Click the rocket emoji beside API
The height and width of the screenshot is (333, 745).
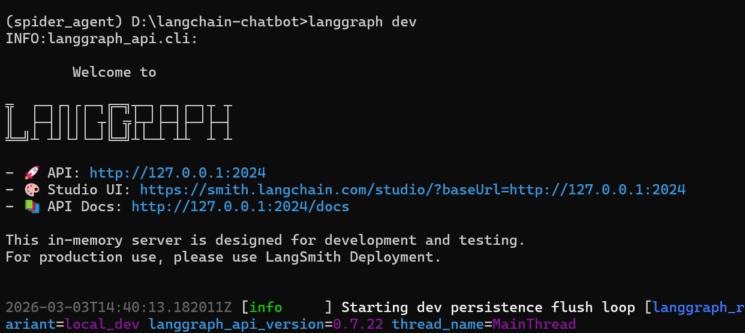(x=32, y=173)
